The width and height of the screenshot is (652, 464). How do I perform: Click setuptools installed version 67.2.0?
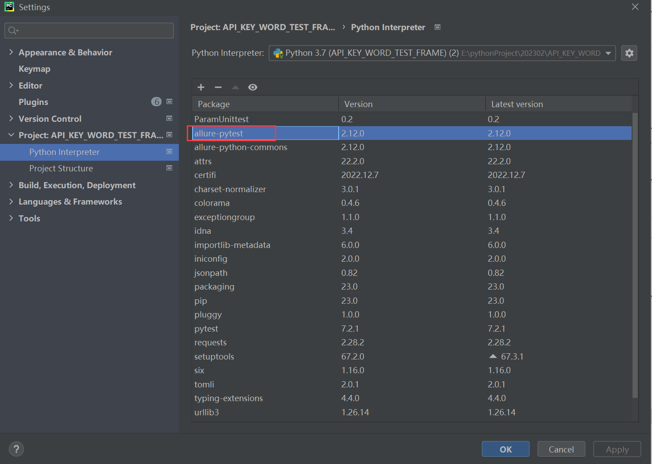(x=353, y=356)
